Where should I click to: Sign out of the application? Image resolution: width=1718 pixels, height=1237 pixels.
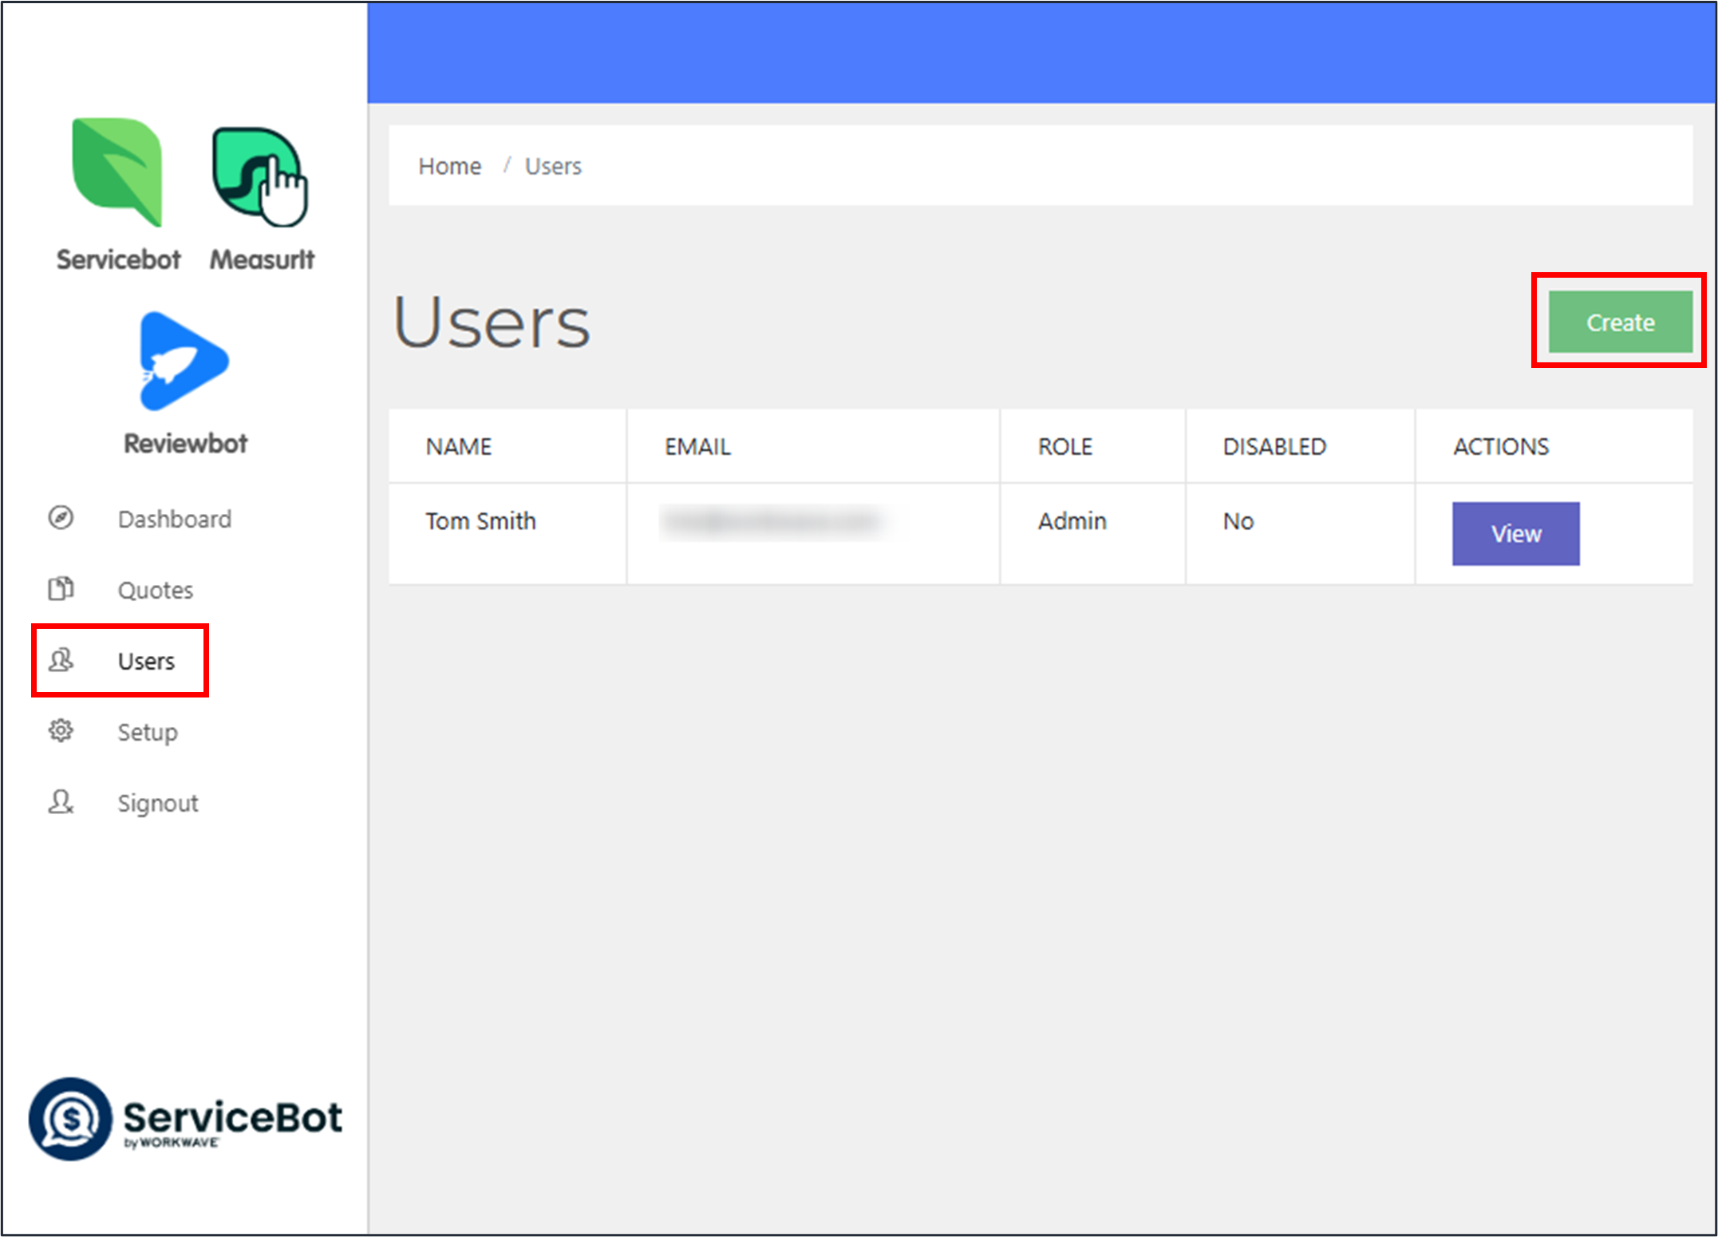(157, 802)
